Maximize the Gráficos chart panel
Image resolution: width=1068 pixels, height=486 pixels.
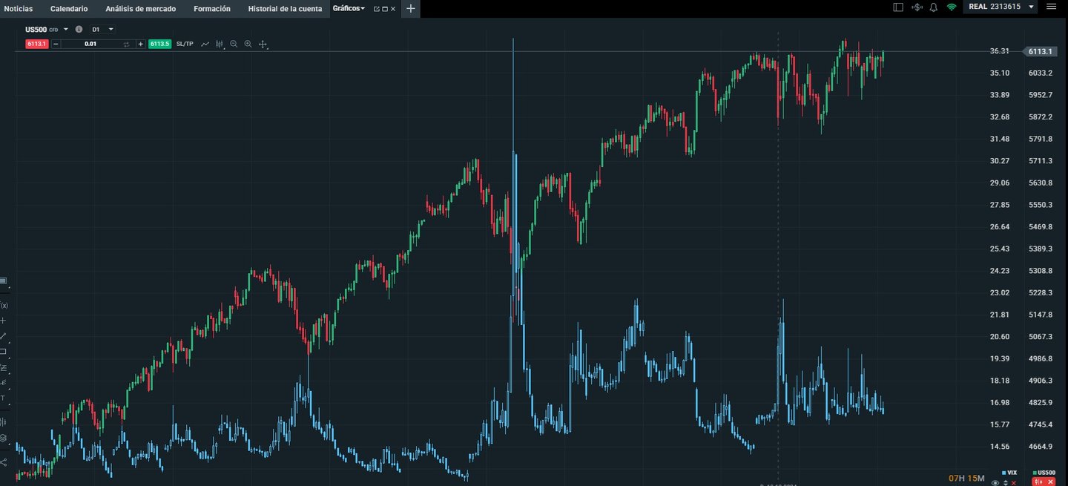click(x=385, y=9)
